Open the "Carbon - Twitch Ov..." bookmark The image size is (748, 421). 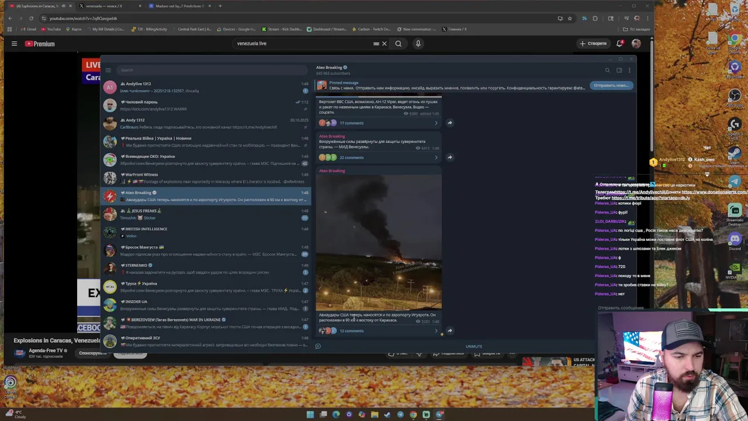[x=371, y=29]
